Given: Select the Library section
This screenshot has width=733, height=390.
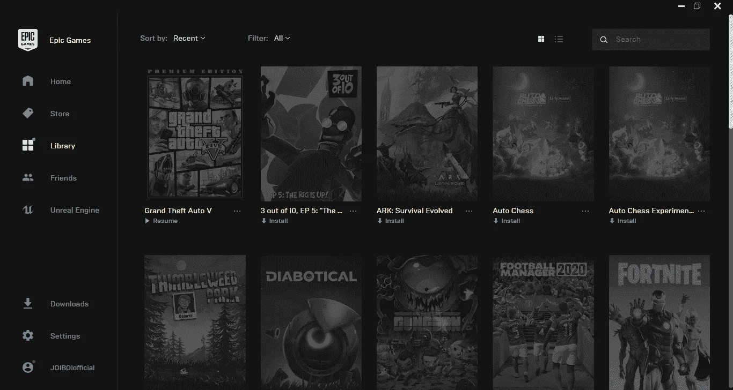Looking at the screenshot, I should click(x=63, y=146).
